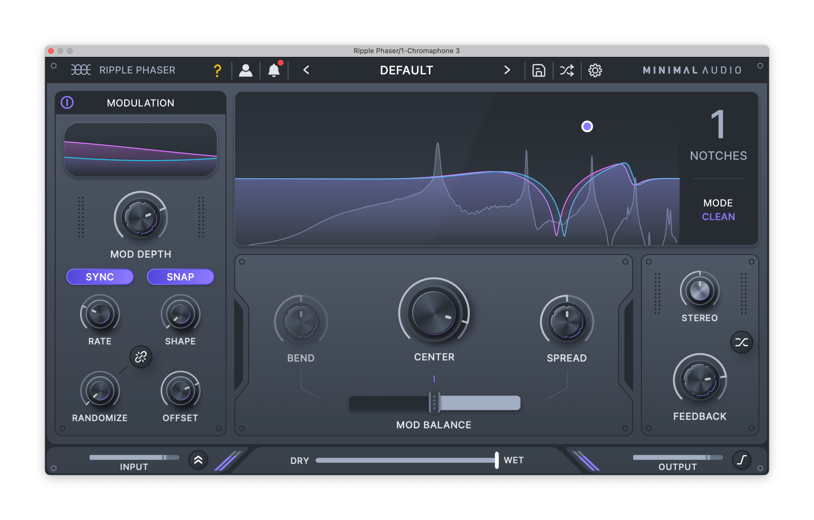Click the notches count number
The image size is (814, 520).
[718, 125]
